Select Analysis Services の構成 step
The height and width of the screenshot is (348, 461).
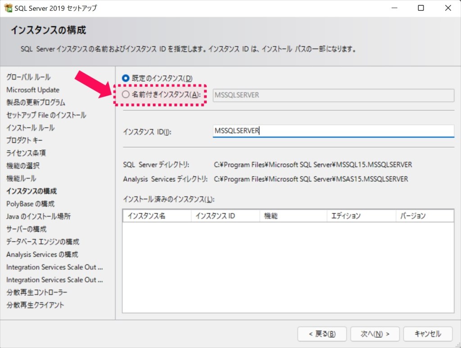42,254
